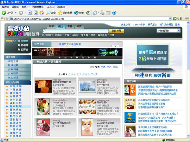Click the vertical scrollbar down arrow
This screenshot has width=190, height=142.
point(188,136)
